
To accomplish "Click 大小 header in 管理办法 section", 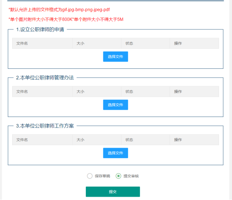I will tap(80, 91).
